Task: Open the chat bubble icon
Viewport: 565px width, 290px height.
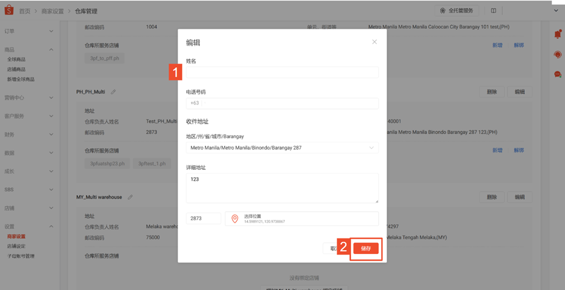Action: 557,74
